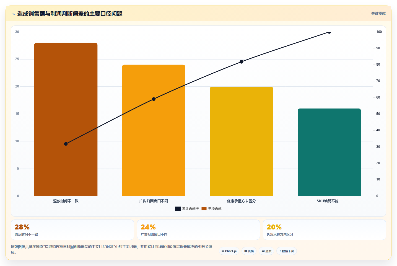Click the 数据卡片 chip
Viewport: 397px width, 266px height.
click(x=287, y=251)
